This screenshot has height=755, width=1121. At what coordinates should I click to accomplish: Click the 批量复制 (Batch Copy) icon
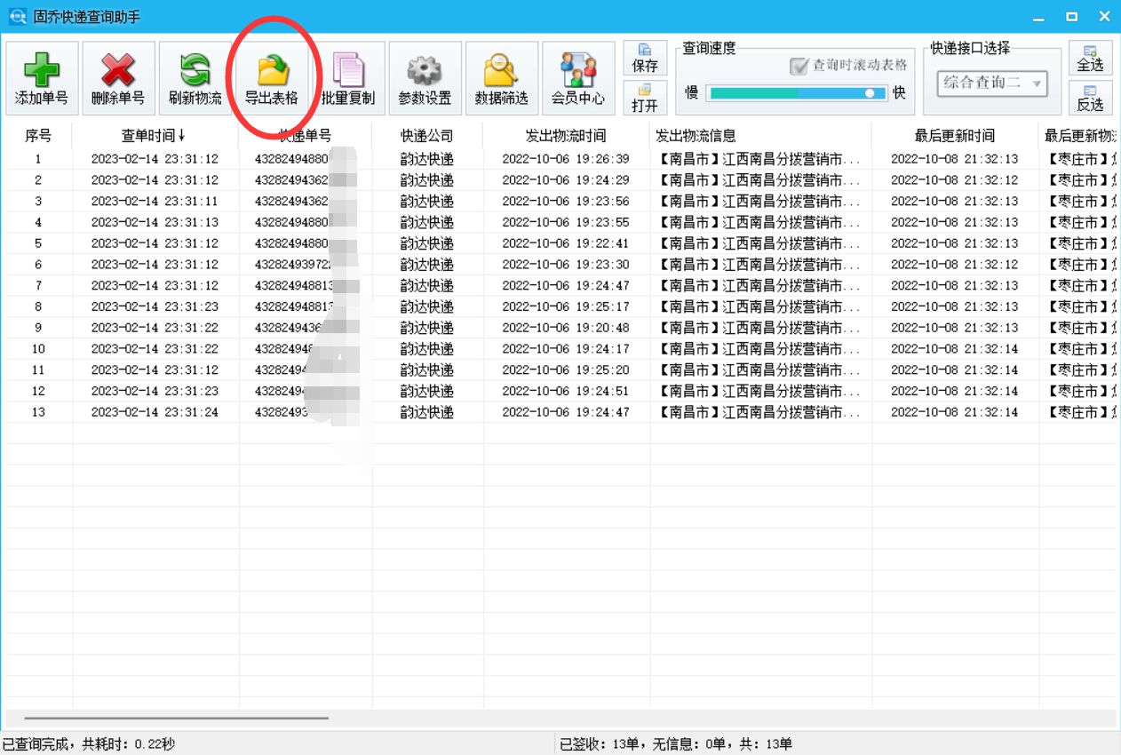350,78
